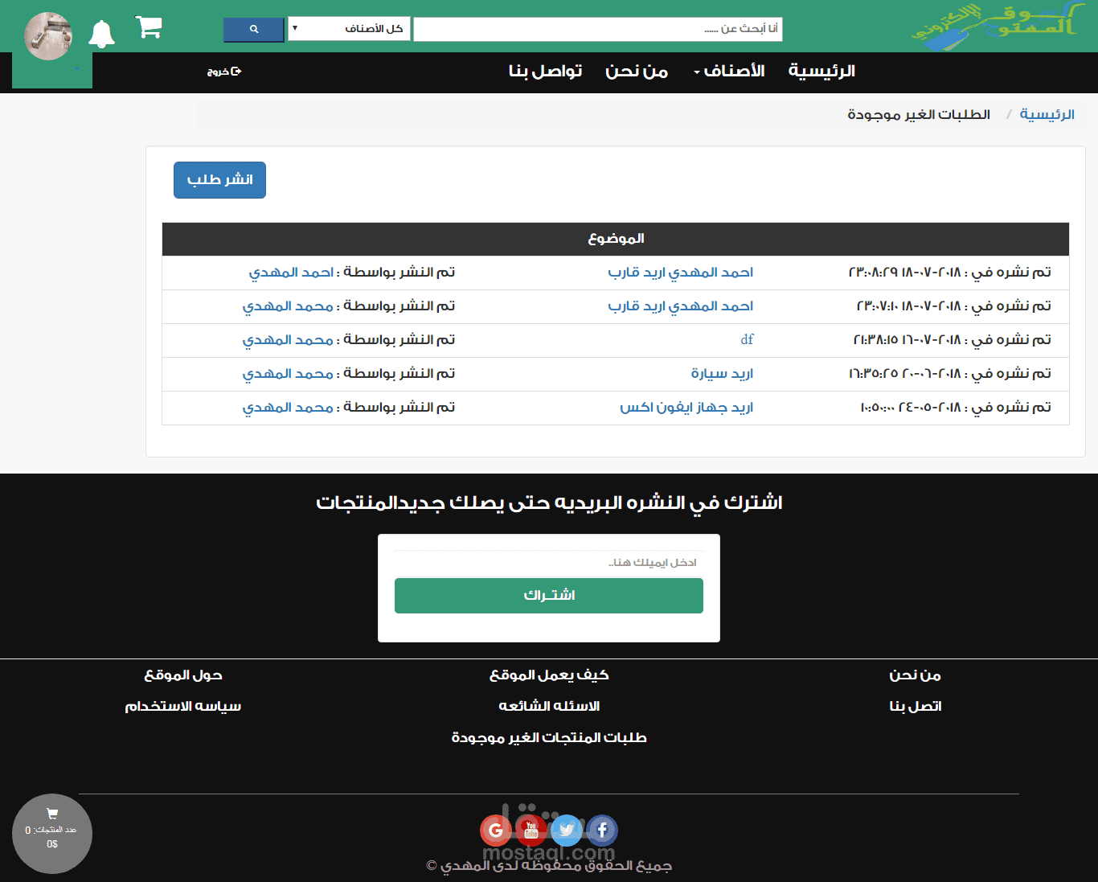Open footer link طلبات المنتجات الغير موجودة
The width and height of the screenshot is (1098, 882).
pos(549,738)
